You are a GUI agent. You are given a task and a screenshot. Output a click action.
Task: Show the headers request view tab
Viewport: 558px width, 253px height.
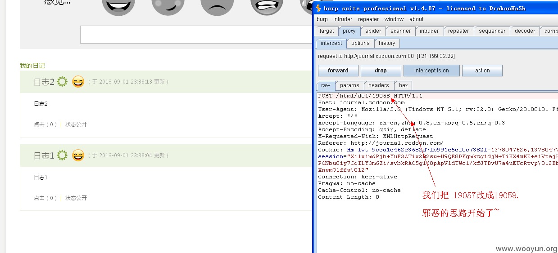point(379,85)
